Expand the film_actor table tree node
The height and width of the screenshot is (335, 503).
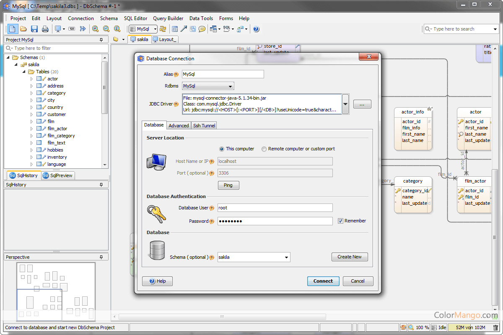point(31,129)
